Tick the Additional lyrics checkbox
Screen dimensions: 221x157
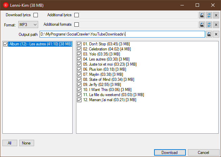click(76, 15)
